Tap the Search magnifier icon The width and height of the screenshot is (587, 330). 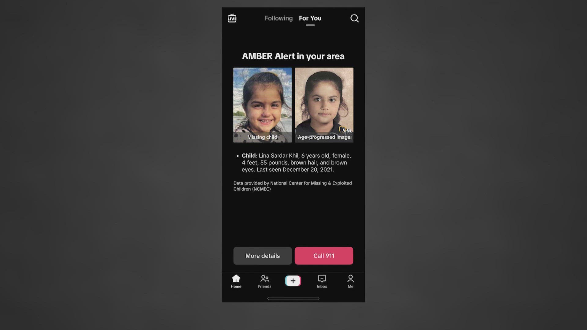(x=354, y=18)
